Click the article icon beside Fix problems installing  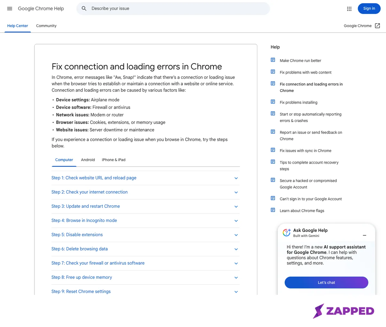tap(273, 102)
